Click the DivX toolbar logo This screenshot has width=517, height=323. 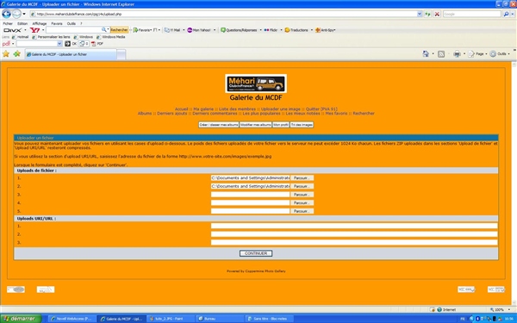13,30
